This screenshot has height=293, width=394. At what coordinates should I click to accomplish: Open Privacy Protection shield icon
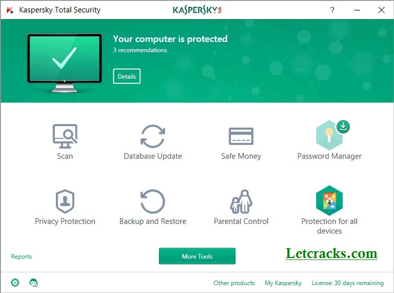(x=65, y=201)
